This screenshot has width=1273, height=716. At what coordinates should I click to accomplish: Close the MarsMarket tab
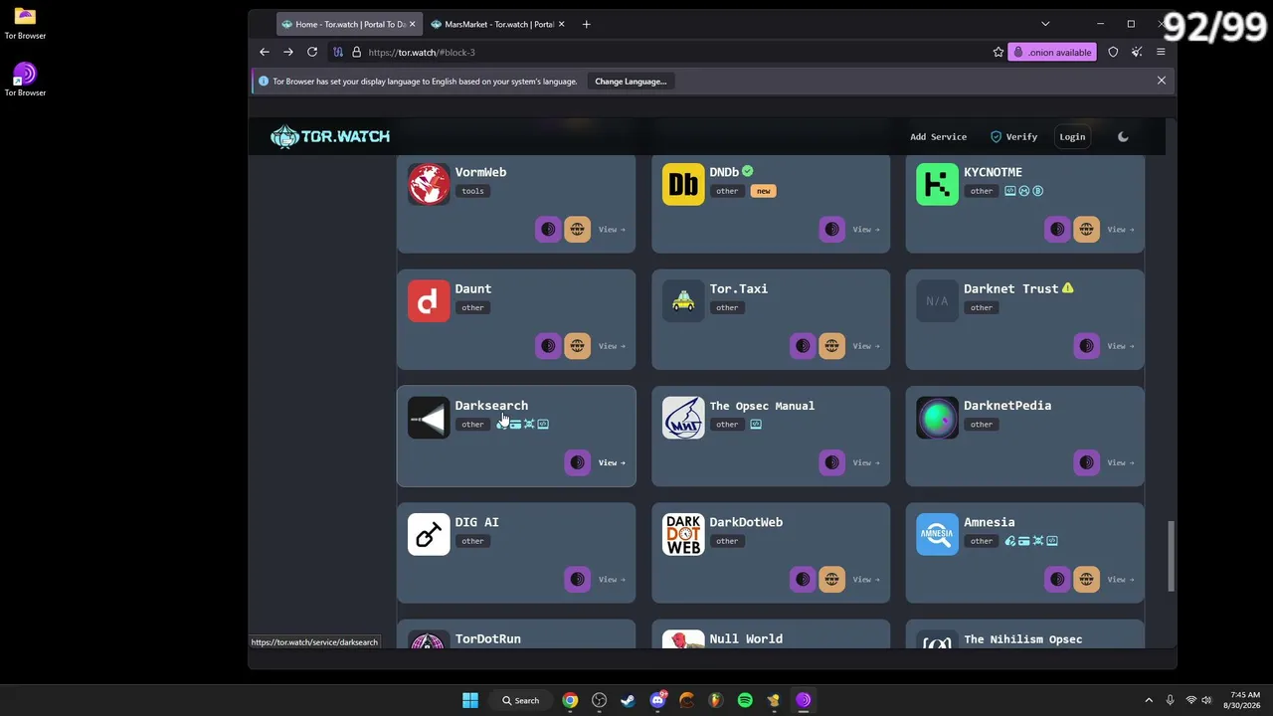pos(562,24)
